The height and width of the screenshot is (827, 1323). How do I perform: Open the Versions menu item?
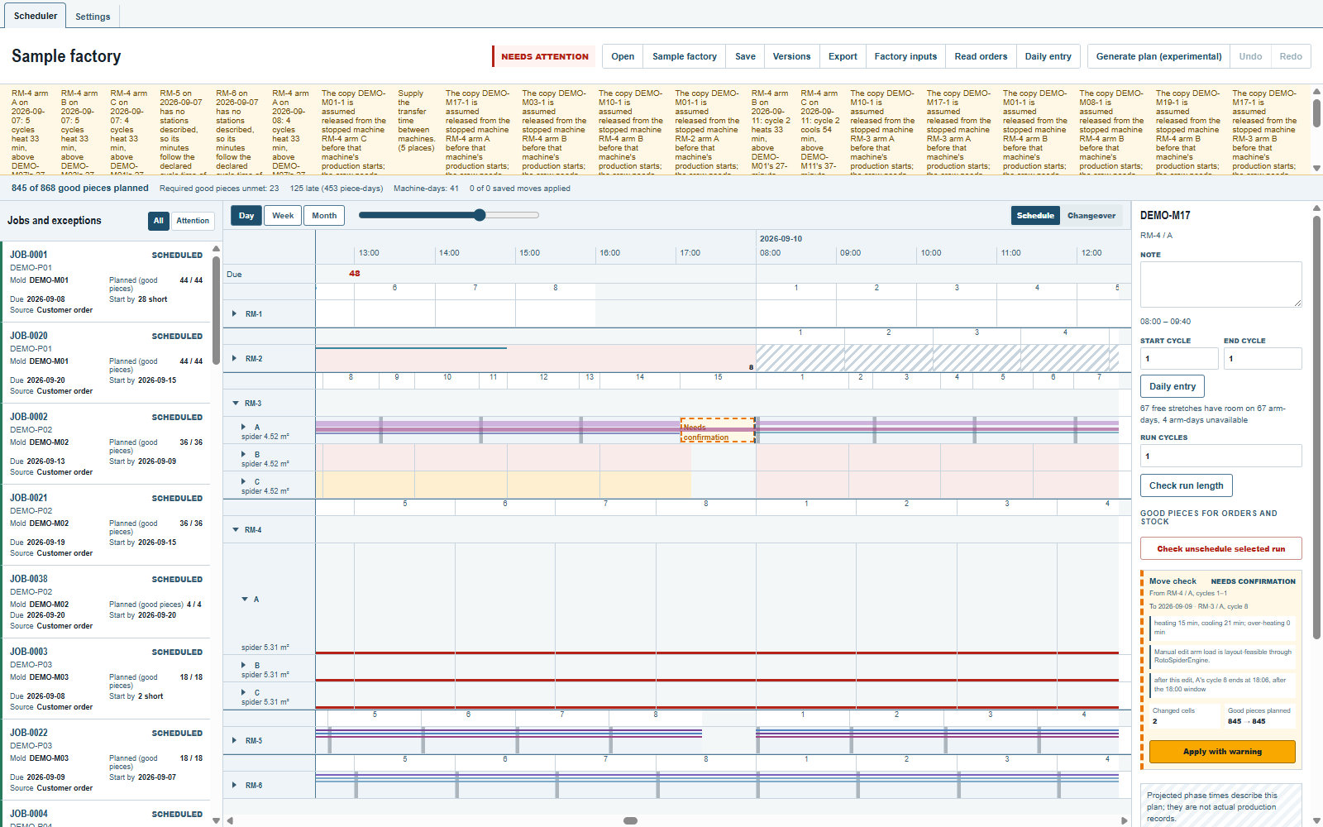tap(791, 56)
